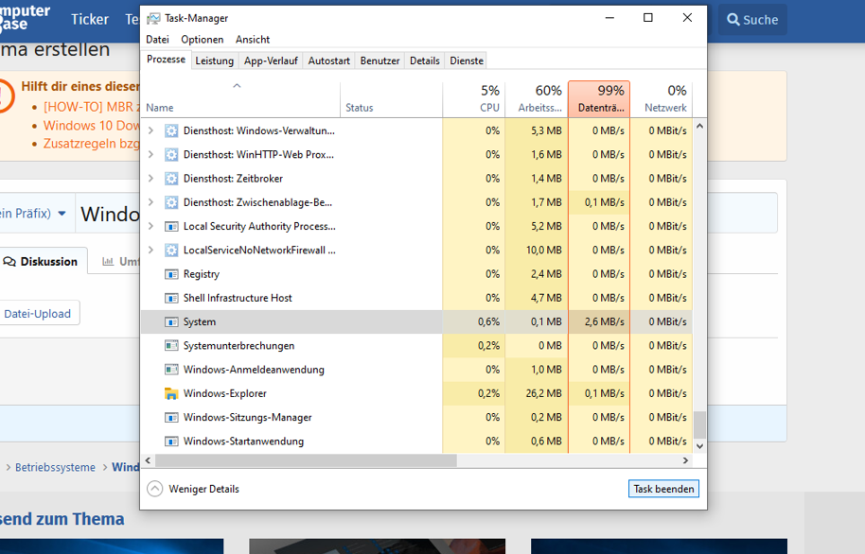Viewport: 865px width, 554px height.
Task: Switch to the App-Verlauf tab
Action: (x=271, y=61)
